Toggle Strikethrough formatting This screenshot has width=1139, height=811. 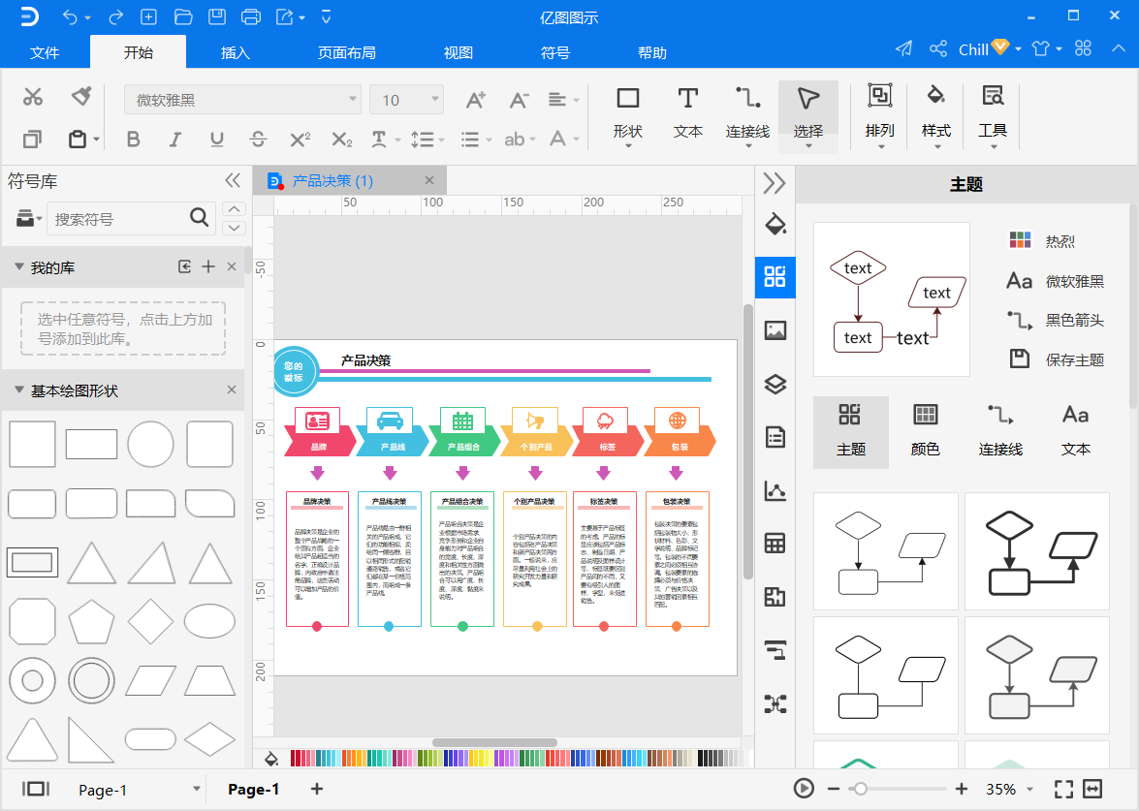click(x=258, y=139)
